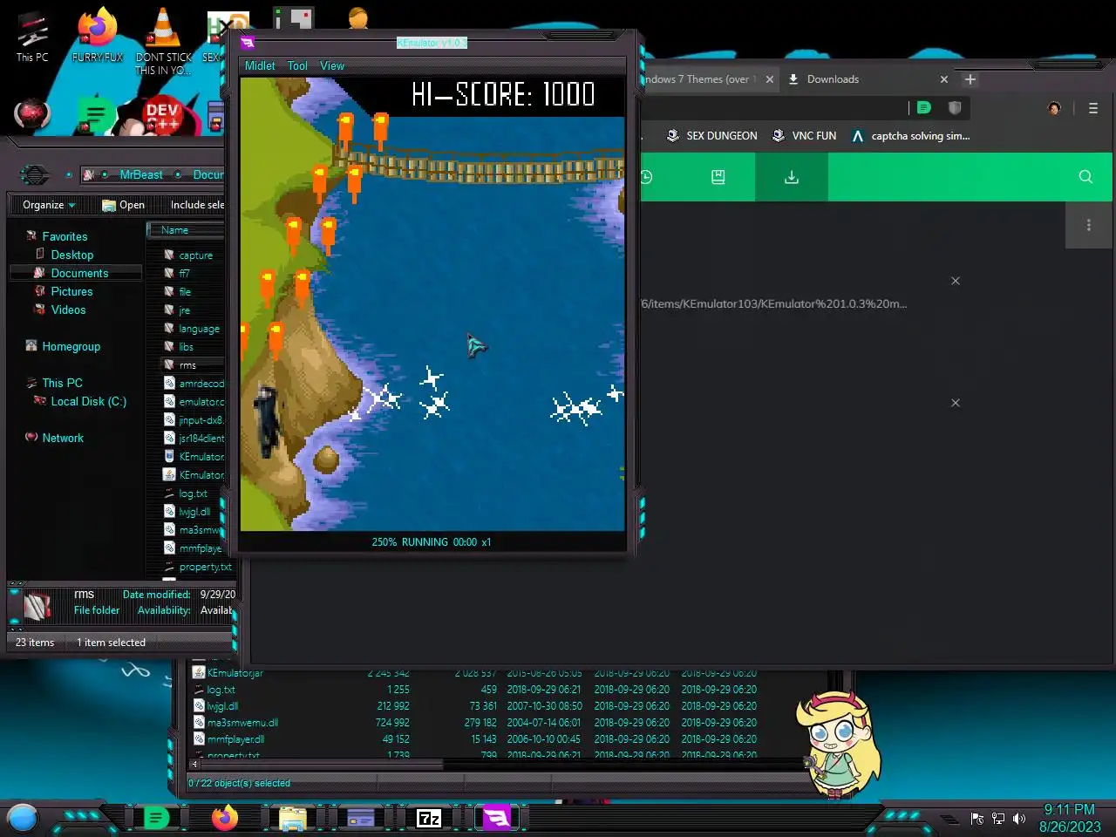The width and height of the screenshot is (1116, 837).
Task: Dismiss the second download entry with its X
Action: pyautogui.click(x=956, y=403)
